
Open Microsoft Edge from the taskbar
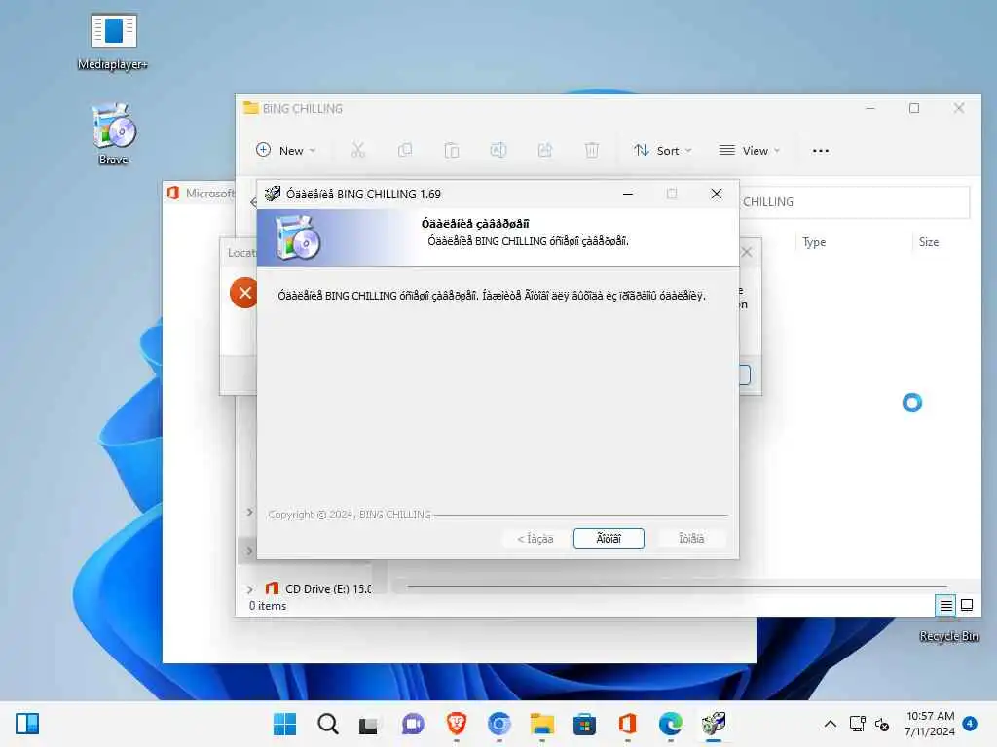(670, 724)
